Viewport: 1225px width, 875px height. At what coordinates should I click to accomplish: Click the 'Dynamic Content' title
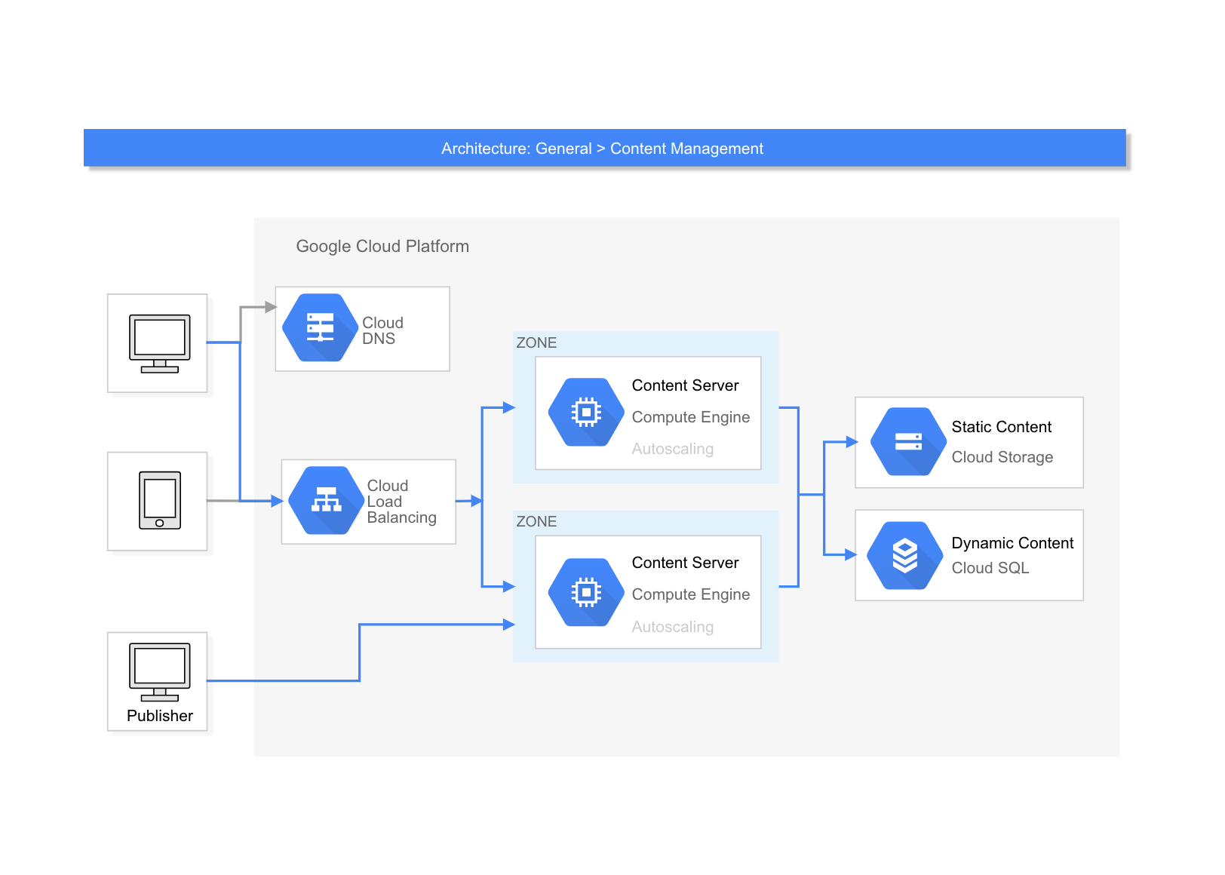tap(1012, 543)
